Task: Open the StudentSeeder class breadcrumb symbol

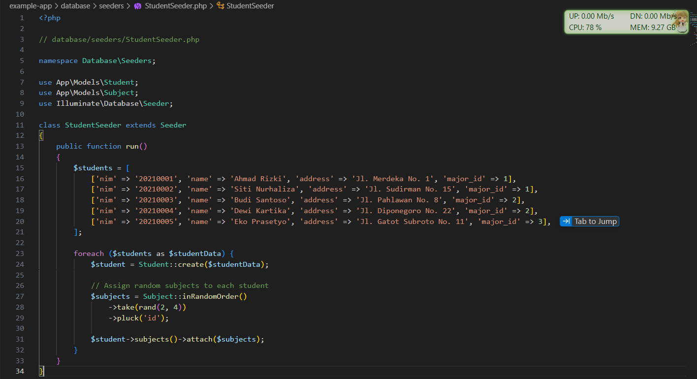Action: 250,6
